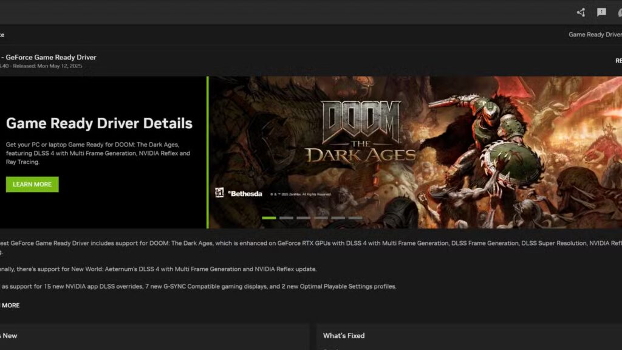The image size is (622, 350).
Task: Click the '15 new NVIDIA app DLSS overrides' sentence
Action: pyautogui.click(x=198, y=287)
